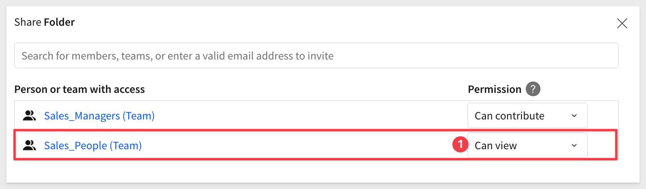Click the chevron beside Can contribute

pyautogui.click(x=574, y=116)
